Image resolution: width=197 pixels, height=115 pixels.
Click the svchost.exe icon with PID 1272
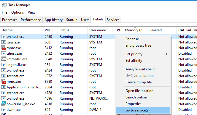tap(4, 76)
